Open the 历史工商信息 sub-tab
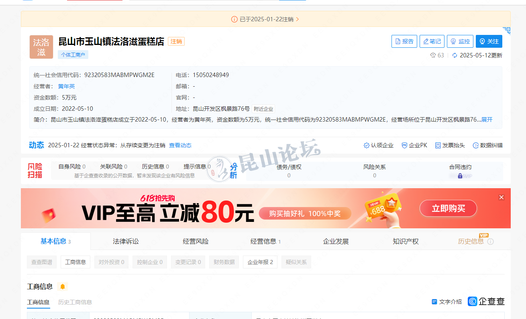This screenshot has height=319, width=526. pos(75,302)
